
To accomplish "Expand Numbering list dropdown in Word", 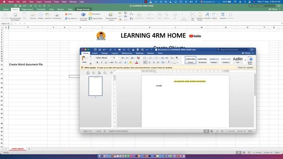I will (x=153, y=58).
